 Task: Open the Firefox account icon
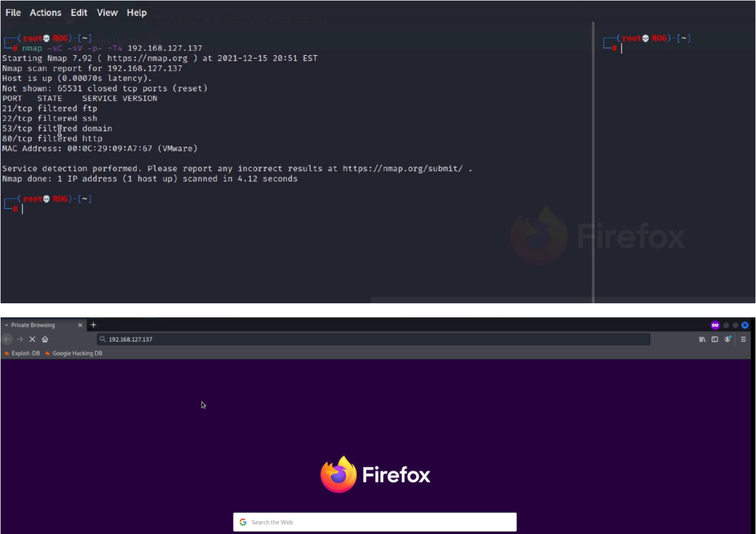[727, 339]
